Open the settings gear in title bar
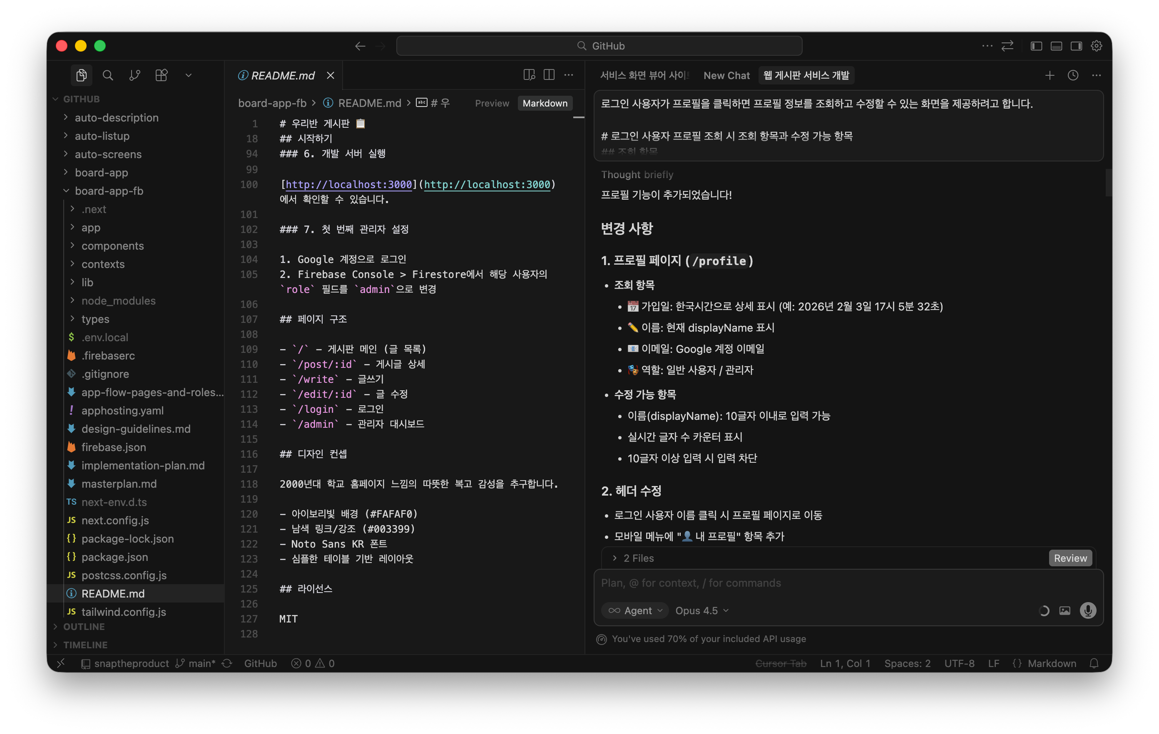The height and width of the screenshot is (734, 1159). coord(1097,46)
